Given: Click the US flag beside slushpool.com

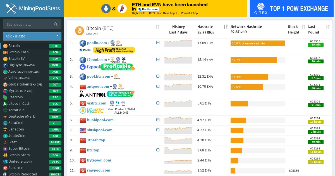Looking at the screenshot, I should coord(83,130).
